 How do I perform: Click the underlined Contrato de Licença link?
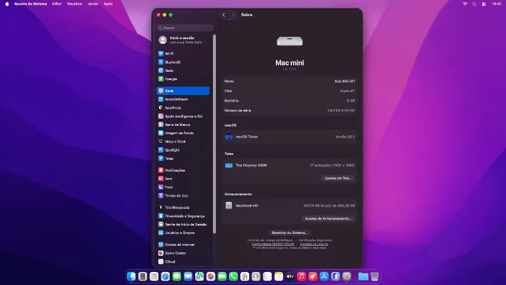pos(314,244)
